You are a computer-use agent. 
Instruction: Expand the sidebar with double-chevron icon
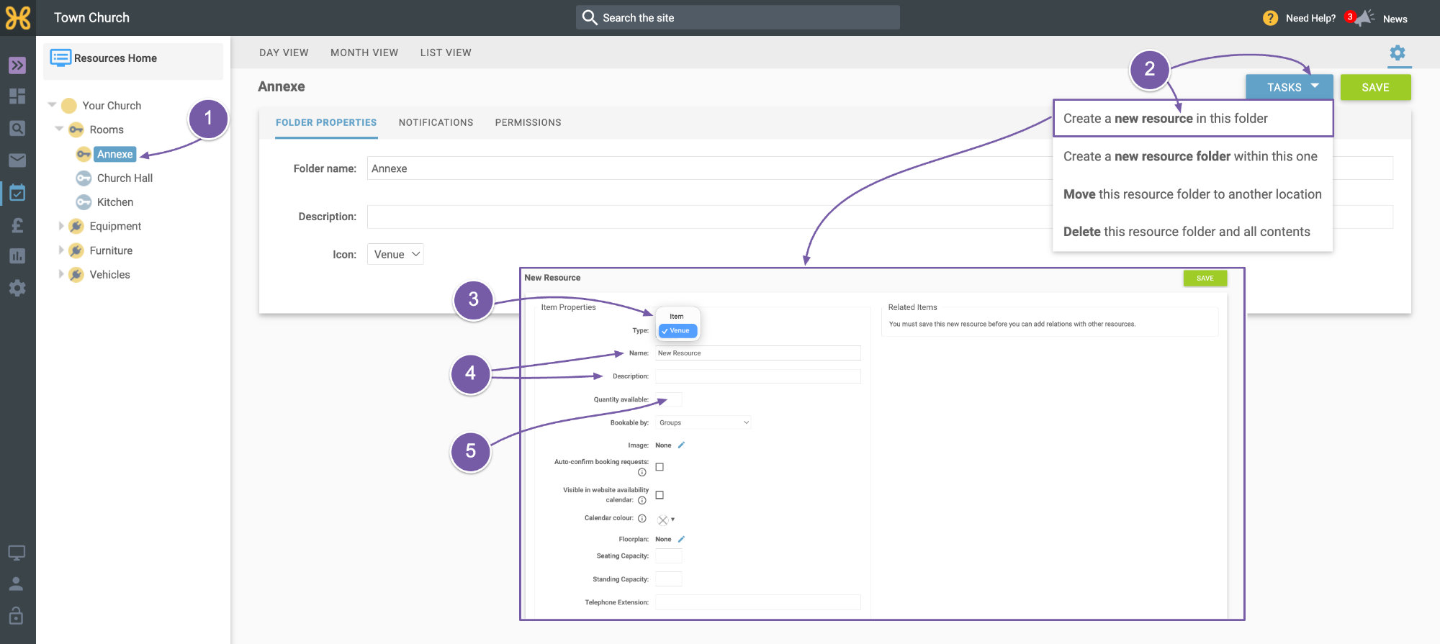point(17,65)
